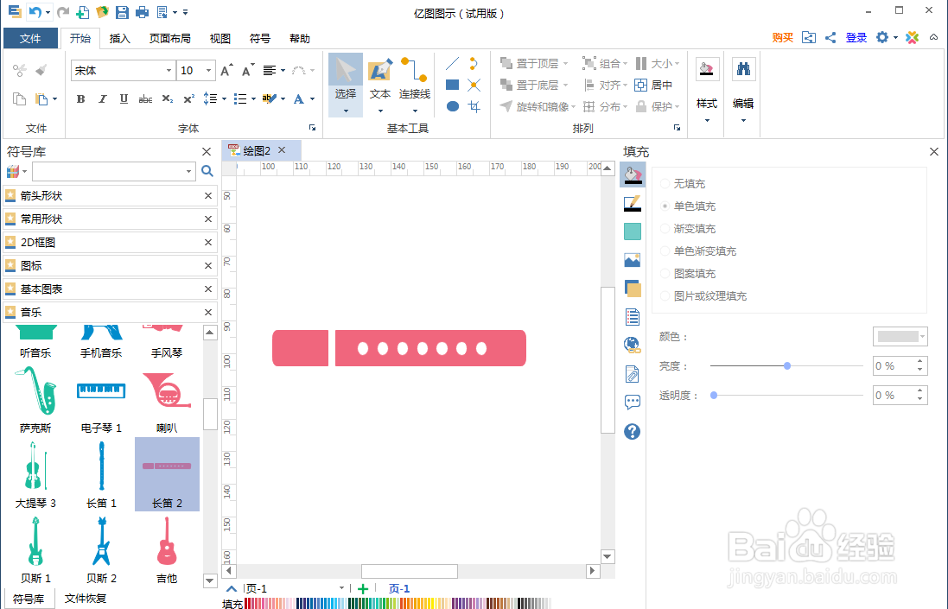Open the hyperlink globe icon on right sidebar
948x609 pixels.
point(632,344)
